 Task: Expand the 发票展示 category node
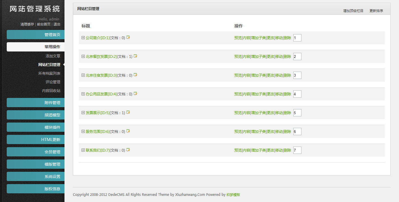click(83, 112)
